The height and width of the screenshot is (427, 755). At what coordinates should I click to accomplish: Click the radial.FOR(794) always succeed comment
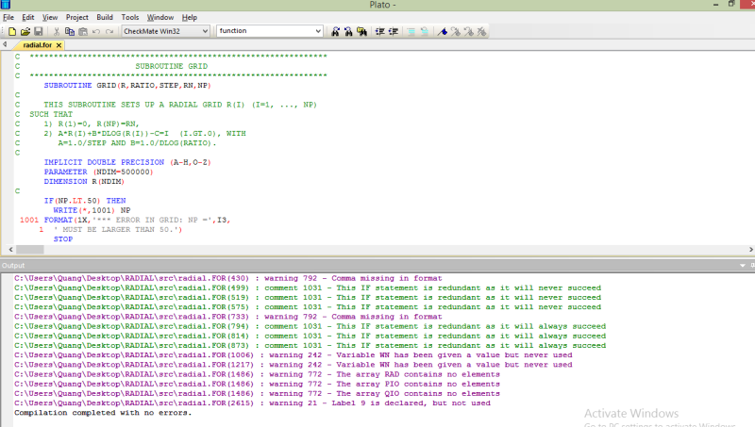click(310, 326)
